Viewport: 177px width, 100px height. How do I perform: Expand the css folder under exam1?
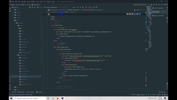pyautogui.click(x=19, y=28)
